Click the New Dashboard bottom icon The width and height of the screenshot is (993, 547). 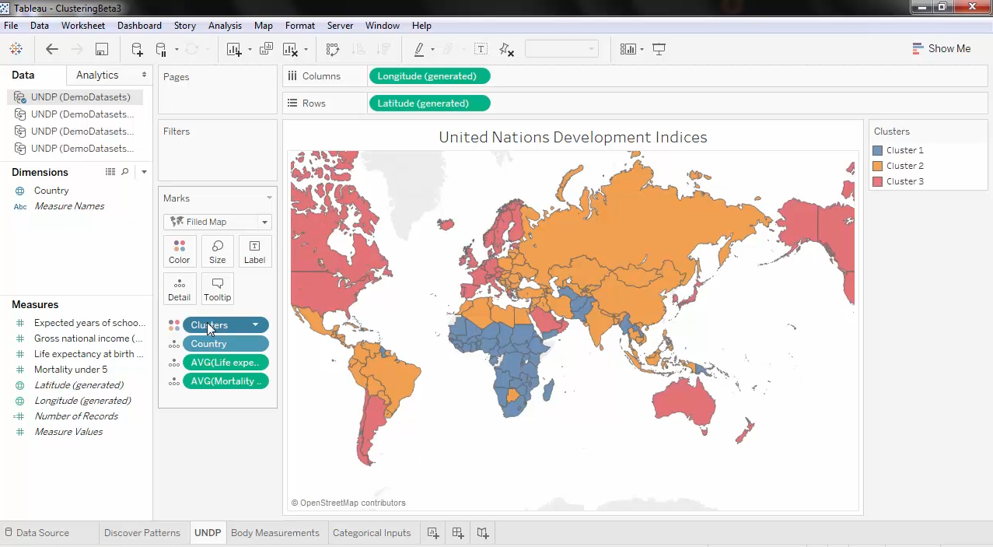click(x=458, y=533)
